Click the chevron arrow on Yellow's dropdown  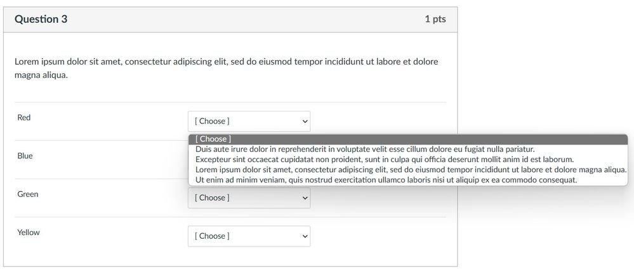(x=305, y=236)
